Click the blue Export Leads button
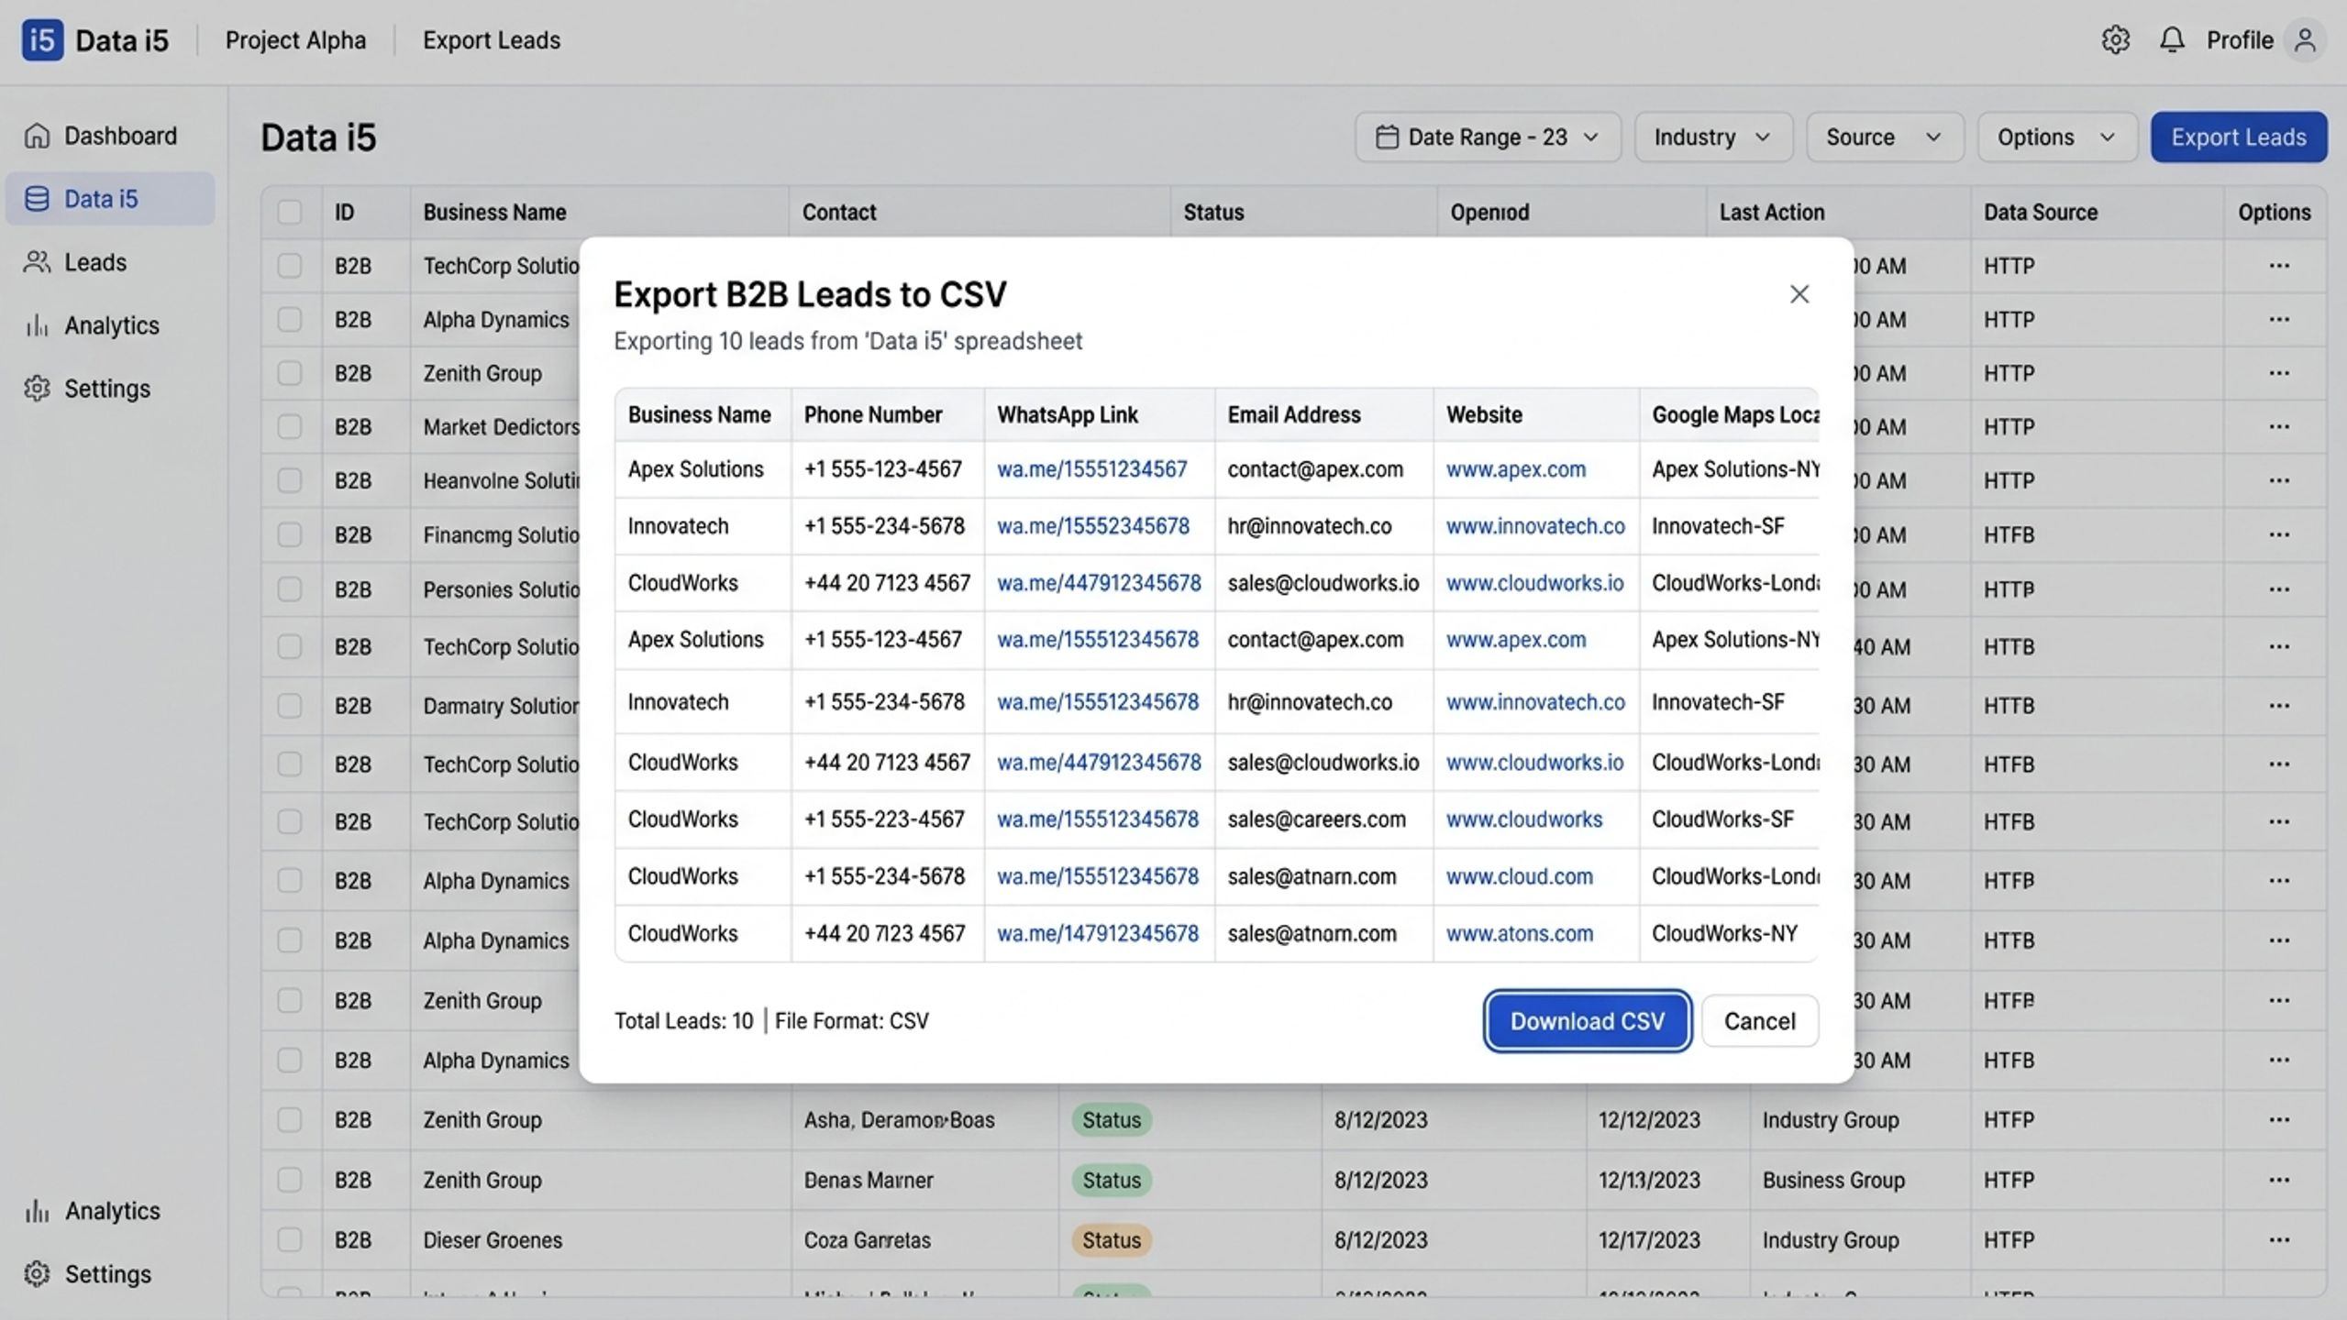 coord(2238,137)
